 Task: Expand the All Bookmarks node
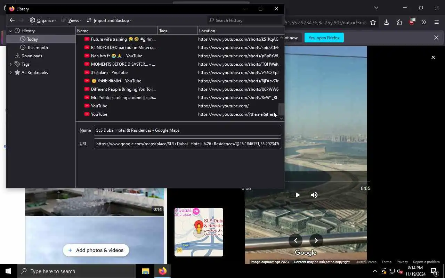pos(10,73)
